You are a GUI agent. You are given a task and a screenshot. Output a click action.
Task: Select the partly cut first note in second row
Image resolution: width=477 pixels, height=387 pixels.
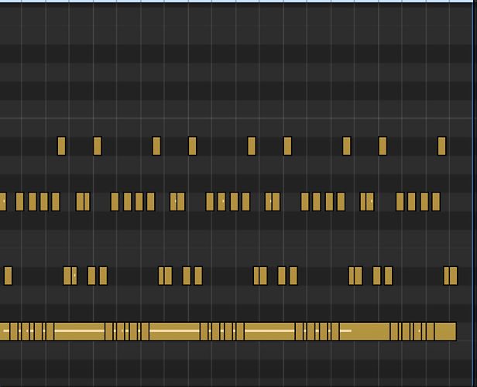[3, 201]
